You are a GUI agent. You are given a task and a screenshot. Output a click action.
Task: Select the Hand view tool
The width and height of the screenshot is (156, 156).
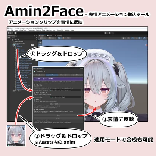click(40, 43)
